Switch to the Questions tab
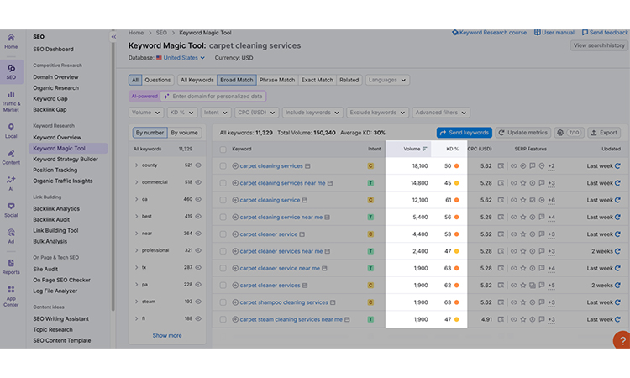 point(158,80)
